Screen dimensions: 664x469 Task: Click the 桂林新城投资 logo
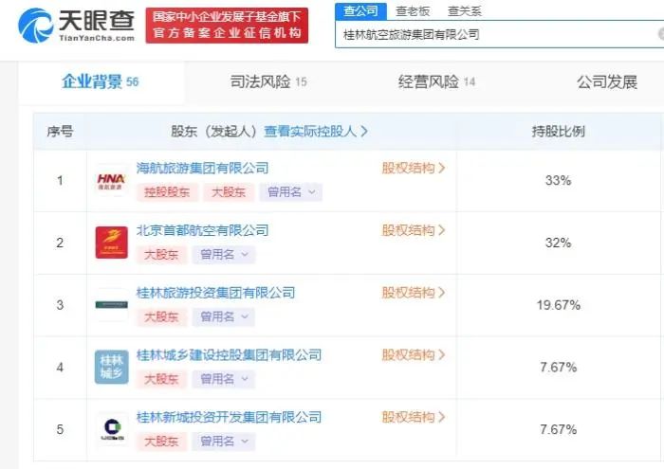click(x=112, y=429)
